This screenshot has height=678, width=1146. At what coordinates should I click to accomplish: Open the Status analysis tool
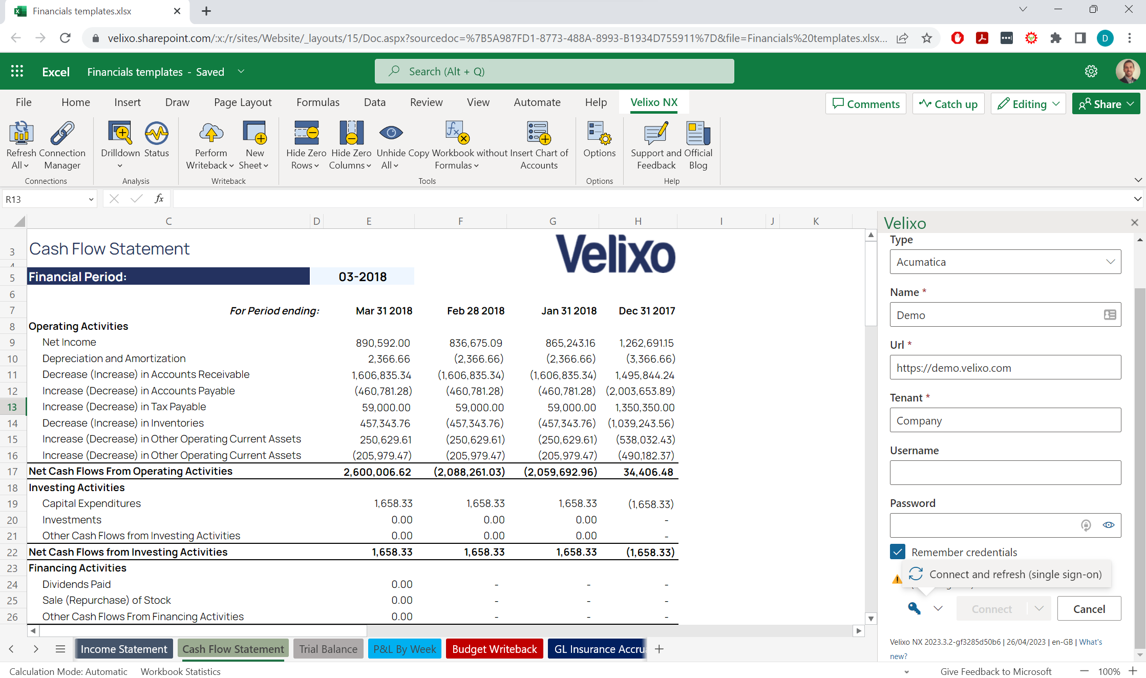tap(156, 133)
